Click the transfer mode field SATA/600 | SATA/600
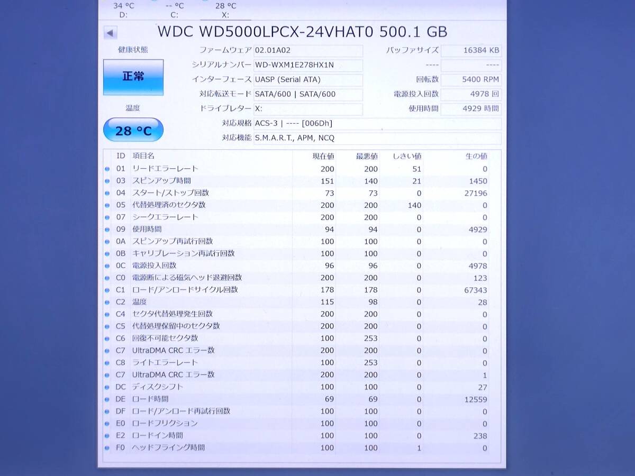This screenshot has width=635, height=476. 308,95
